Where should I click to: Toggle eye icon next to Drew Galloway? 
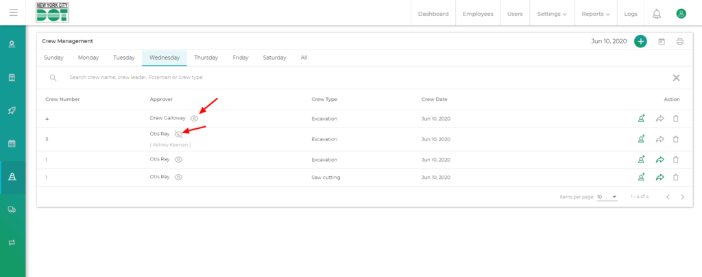[195, 119]
